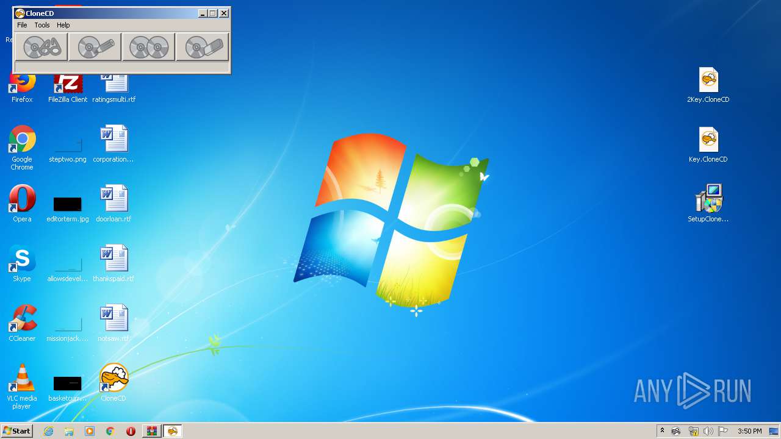The height and width of the screenshot is (439, 781).
Task: Click the Show desktop button
Action: (774, 431)
